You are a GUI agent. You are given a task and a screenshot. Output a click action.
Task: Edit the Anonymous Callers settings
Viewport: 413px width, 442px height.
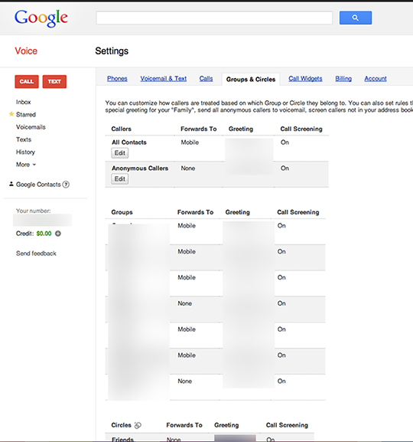tap(119, 179)
